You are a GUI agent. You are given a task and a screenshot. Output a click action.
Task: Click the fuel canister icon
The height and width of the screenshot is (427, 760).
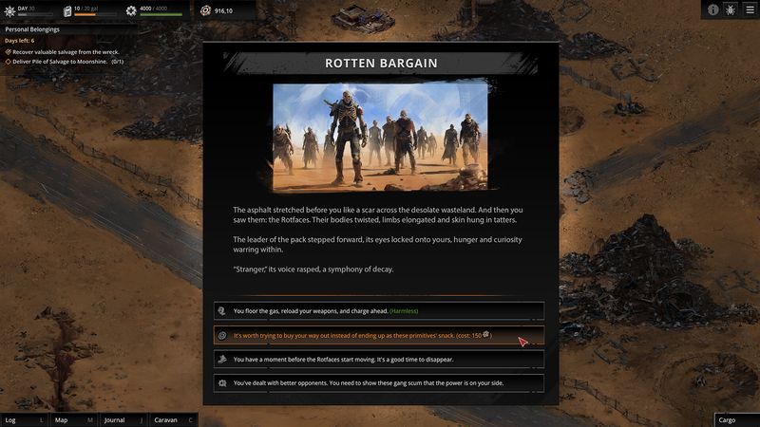(67, 11)
